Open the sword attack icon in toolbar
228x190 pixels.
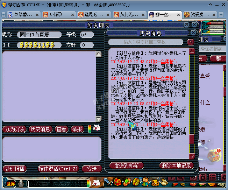tap(108, 182)
